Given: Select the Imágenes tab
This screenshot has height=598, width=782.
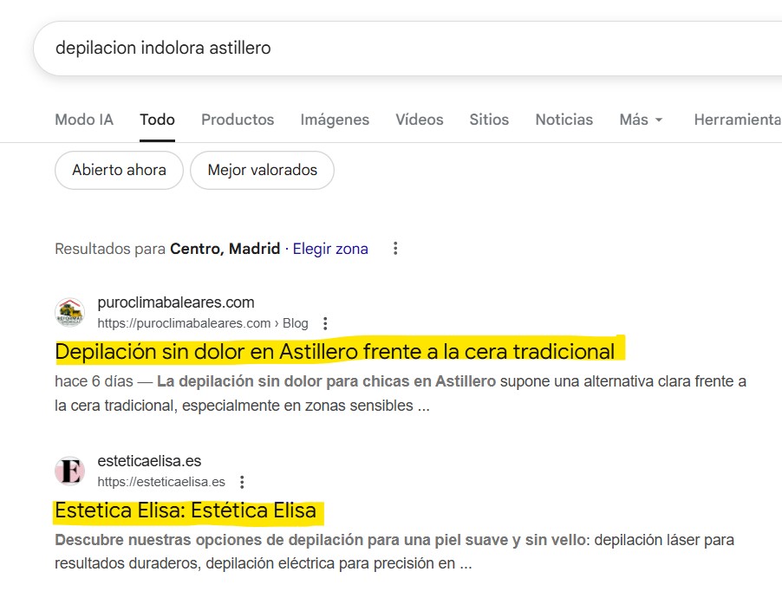Looking at the screenshot, I should [x=335, y=120].
